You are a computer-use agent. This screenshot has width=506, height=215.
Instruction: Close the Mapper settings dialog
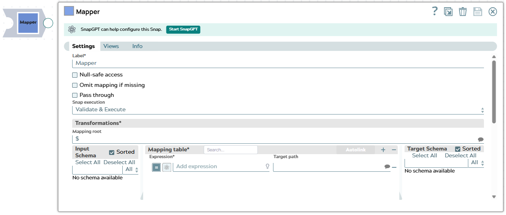(x=493, y=12)
